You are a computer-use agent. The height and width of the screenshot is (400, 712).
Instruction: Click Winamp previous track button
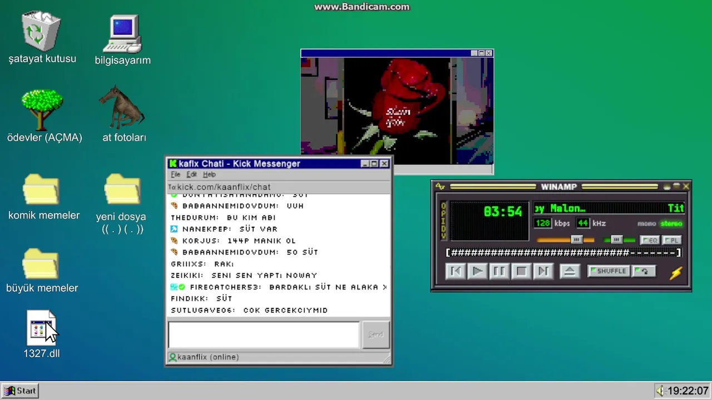tap(456, 271)
